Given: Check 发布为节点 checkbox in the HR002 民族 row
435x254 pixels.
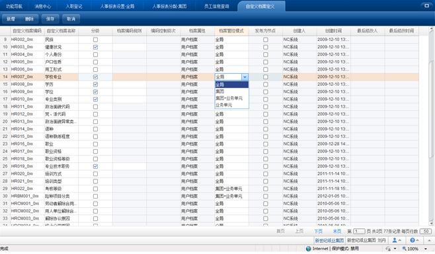Looking at the screenshot, I should [x=266, y=40].
